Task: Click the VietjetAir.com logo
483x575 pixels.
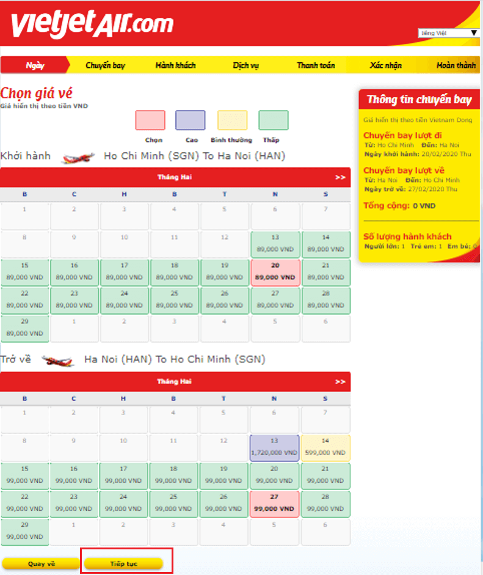Action: point(92,23)
